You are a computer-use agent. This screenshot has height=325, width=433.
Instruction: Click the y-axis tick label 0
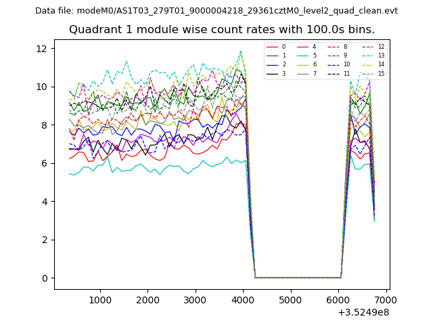point(44,278)
